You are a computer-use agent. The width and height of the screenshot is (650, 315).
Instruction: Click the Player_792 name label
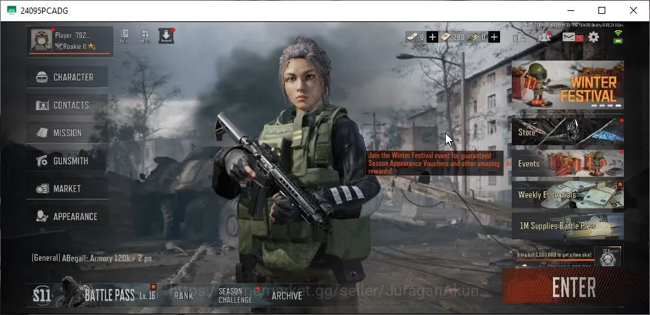[73, 35]
